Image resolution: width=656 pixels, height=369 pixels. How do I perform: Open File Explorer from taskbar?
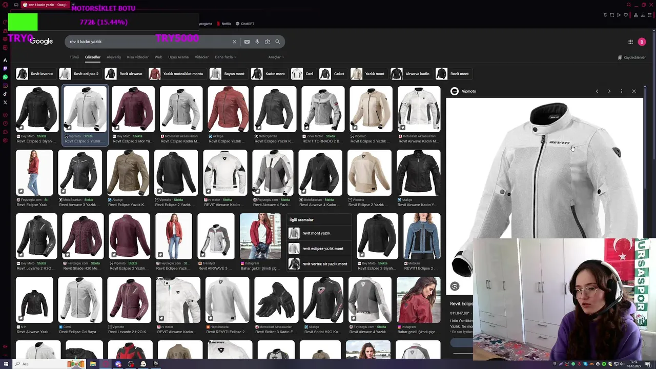pyautogui.click(x=93, y=364)
